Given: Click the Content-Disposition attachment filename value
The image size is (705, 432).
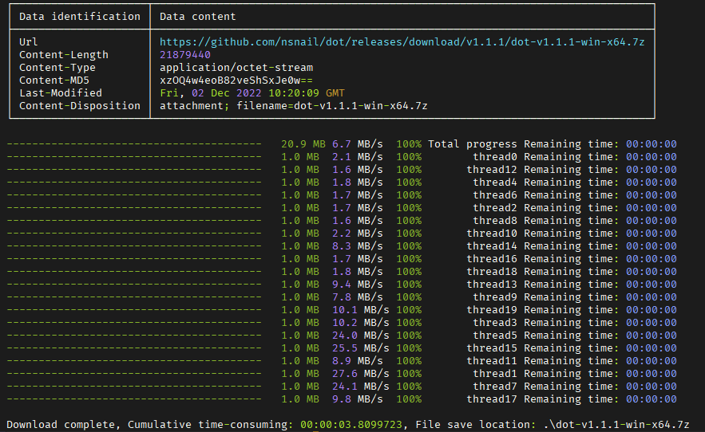Looking at the screenshot, I should [x=293, y=106].
